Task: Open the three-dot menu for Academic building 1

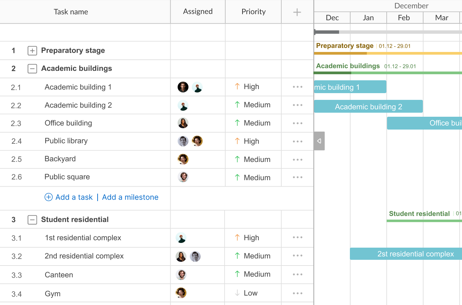Action: [298, 87]
